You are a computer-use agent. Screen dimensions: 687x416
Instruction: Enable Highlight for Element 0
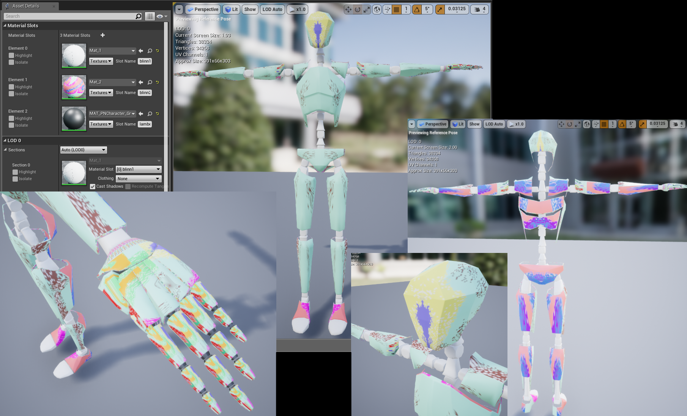point(11,55)
